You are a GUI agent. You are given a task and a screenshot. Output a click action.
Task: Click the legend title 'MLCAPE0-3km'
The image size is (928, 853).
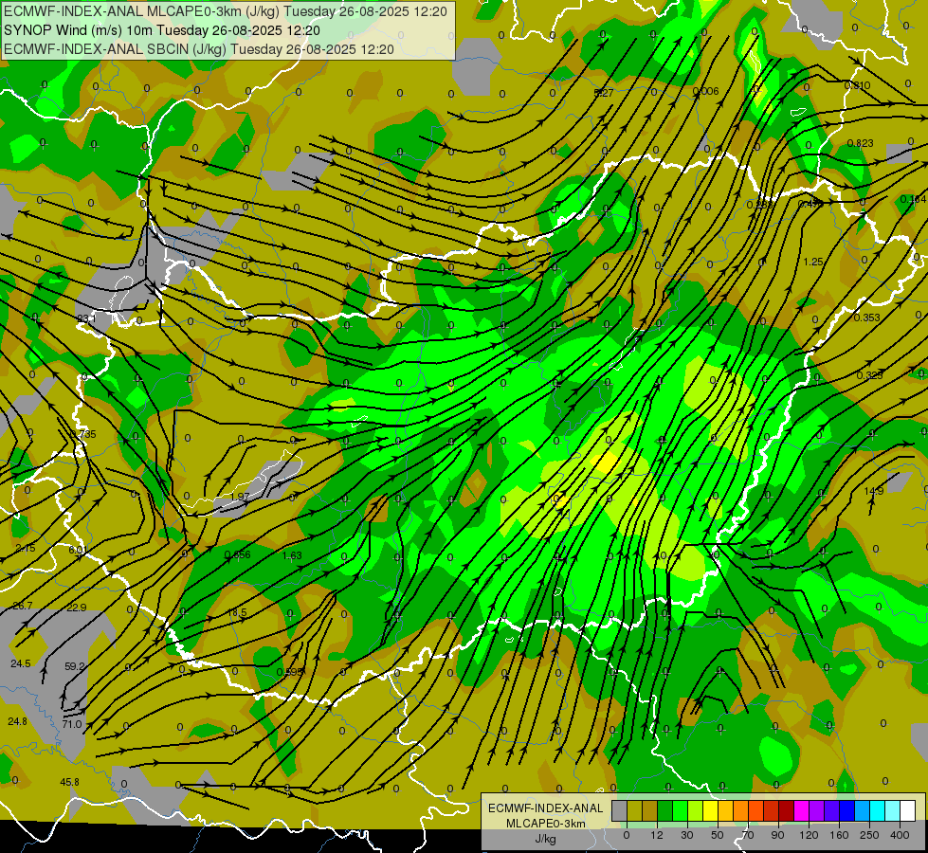click(x=546, y=824)
